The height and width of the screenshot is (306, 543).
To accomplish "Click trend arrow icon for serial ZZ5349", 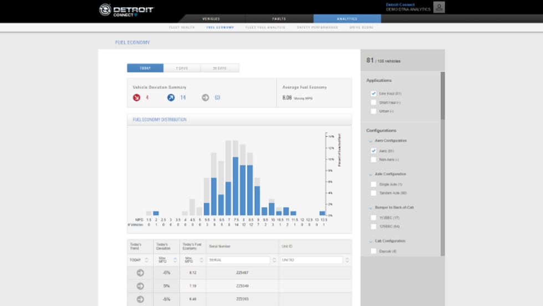I will pos(140,286).
